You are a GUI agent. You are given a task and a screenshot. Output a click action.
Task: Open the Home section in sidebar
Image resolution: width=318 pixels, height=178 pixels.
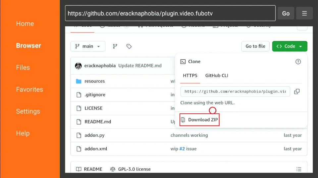[x=25, y=24]
